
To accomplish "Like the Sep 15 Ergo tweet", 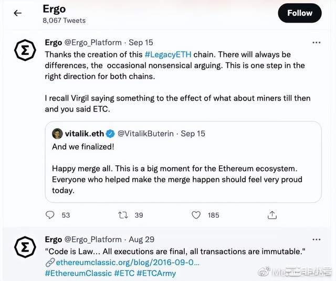I will pos(196,215).
